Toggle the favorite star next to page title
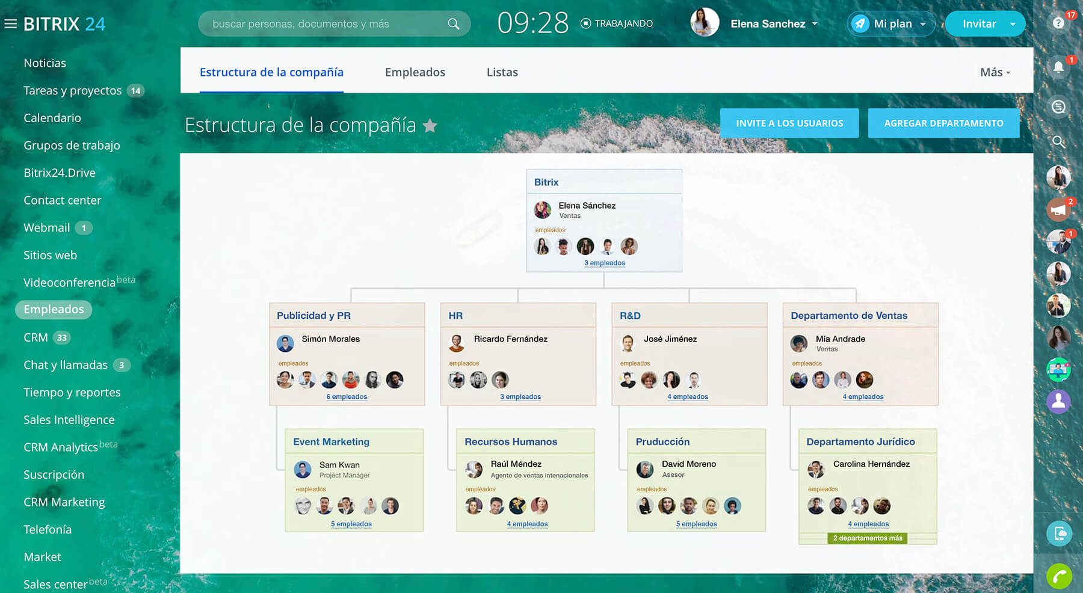This screenshot has height=593, width=1083. coord(430,126)
